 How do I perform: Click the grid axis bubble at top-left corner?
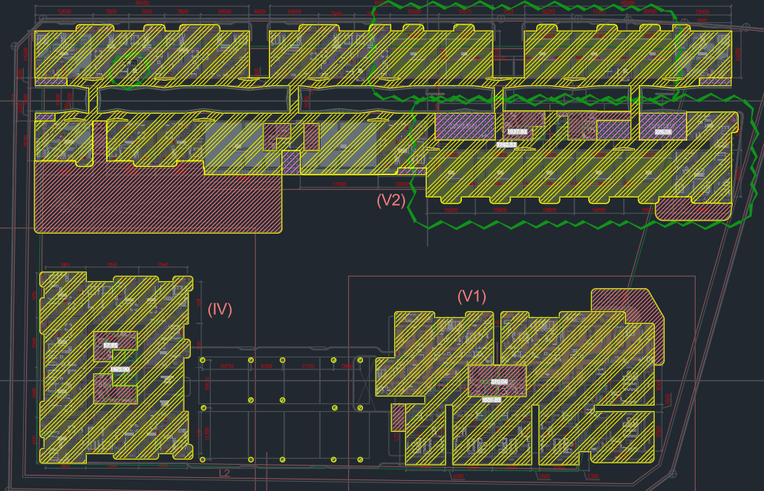click(14, 46)
